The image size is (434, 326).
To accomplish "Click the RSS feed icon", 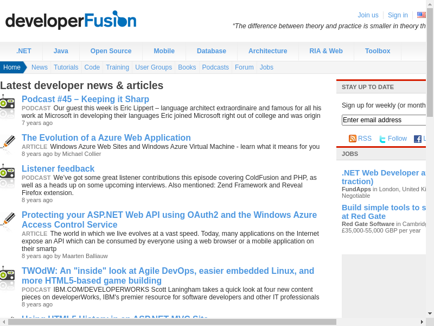I will point(353,139).
